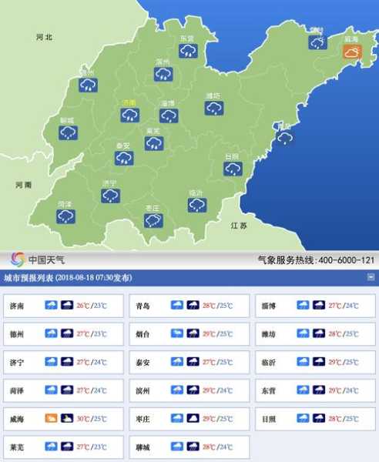Click the 滨州 city name in the list

pyautogui.click(x=143, y=390)
